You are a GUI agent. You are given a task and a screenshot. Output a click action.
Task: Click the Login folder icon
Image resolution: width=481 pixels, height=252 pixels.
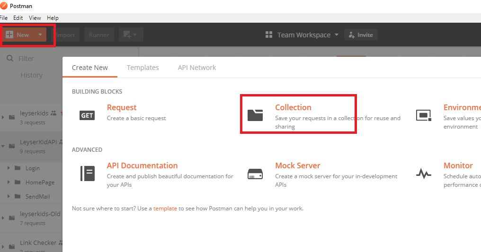18,168
